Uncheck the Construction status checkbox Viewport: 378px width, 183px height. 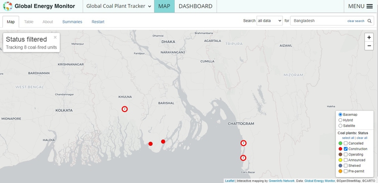[x=346, y=149]
